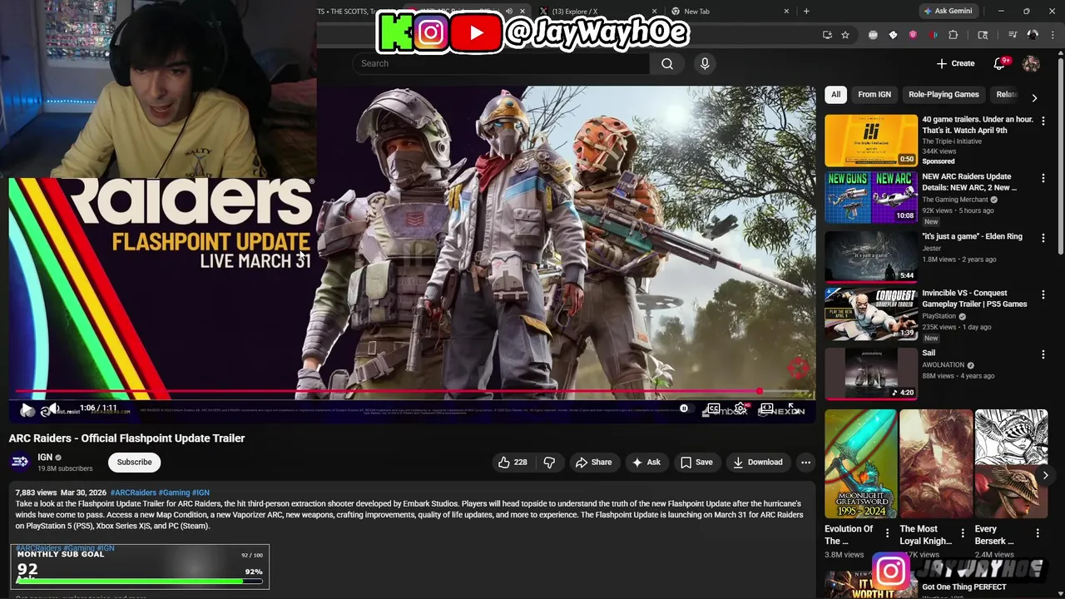
Task: Click the progress bar scrubber handle
Action: pos(760,391)
